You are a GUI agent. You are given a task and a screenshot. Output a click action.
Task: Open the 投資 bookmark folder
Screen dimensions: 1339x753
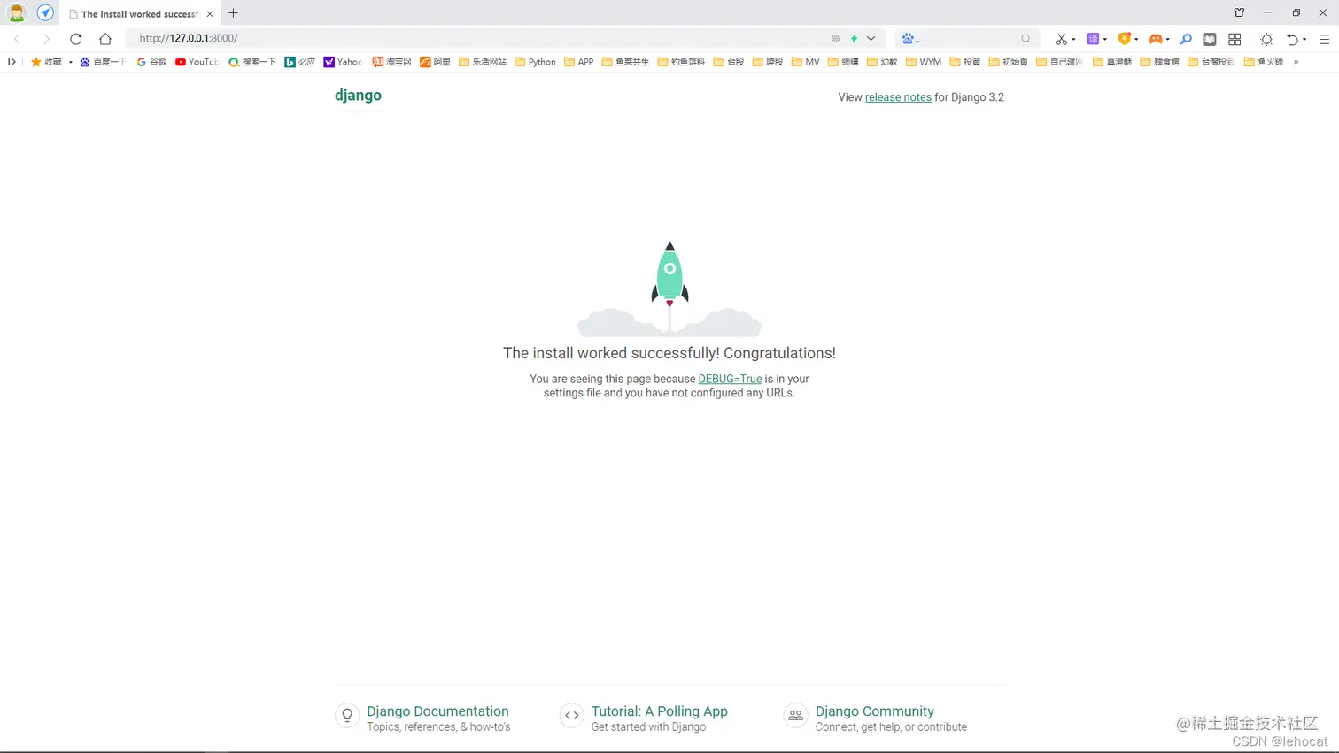(965, 62)
